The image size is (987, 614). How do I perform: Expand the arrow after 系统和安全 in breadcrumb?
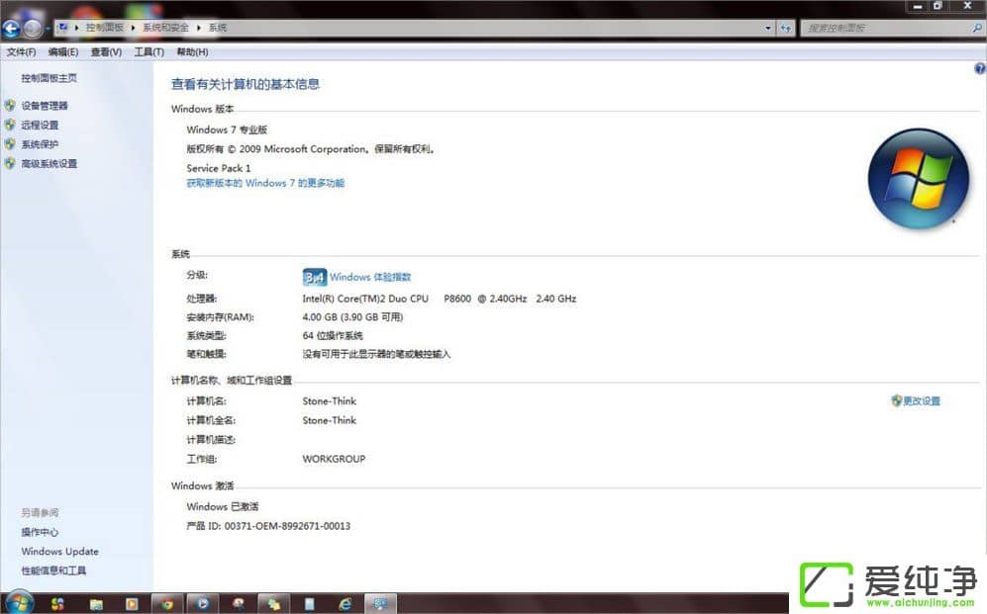(199, 29)
